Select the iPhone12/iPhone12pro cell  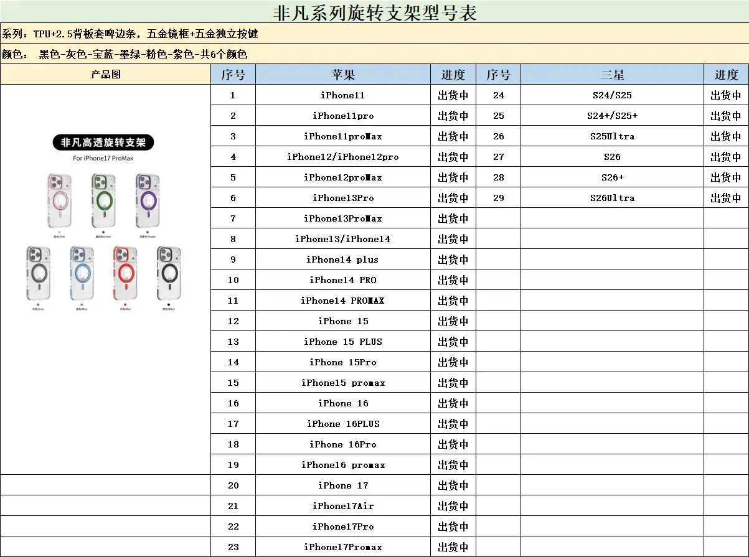click(343, 157)
